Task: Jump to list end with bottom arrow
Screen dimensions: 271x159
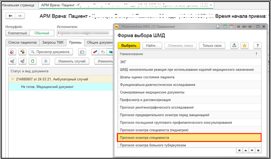Action: click(x=258, y=150)
